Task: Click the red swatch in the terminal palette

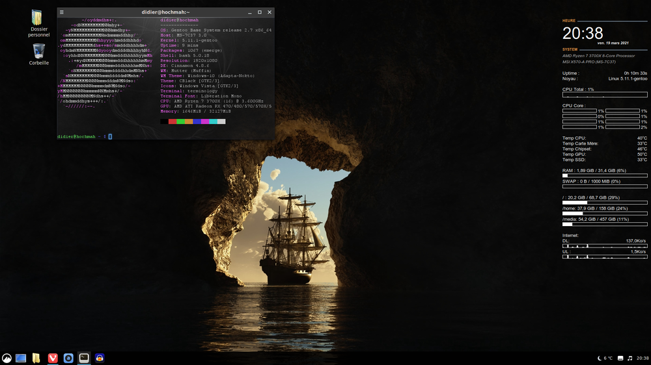Action: [x=173, y=121]
